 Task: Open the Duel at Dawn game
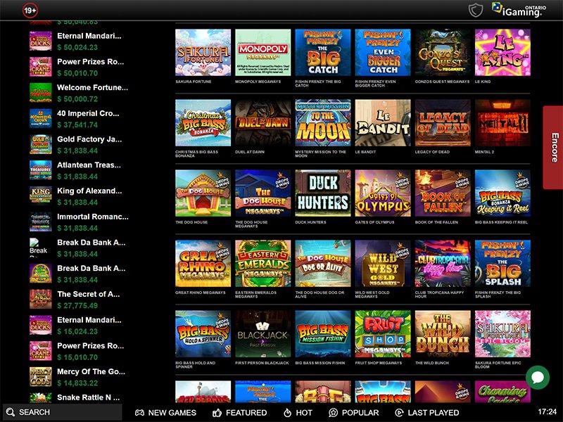click(262, 122)
